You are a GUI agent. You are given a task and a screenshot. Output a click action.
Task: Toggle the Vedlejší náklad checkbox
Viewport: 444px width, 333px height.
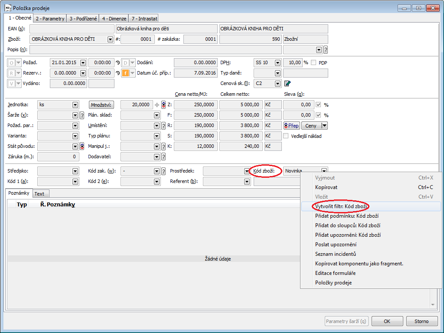[286, 136]
